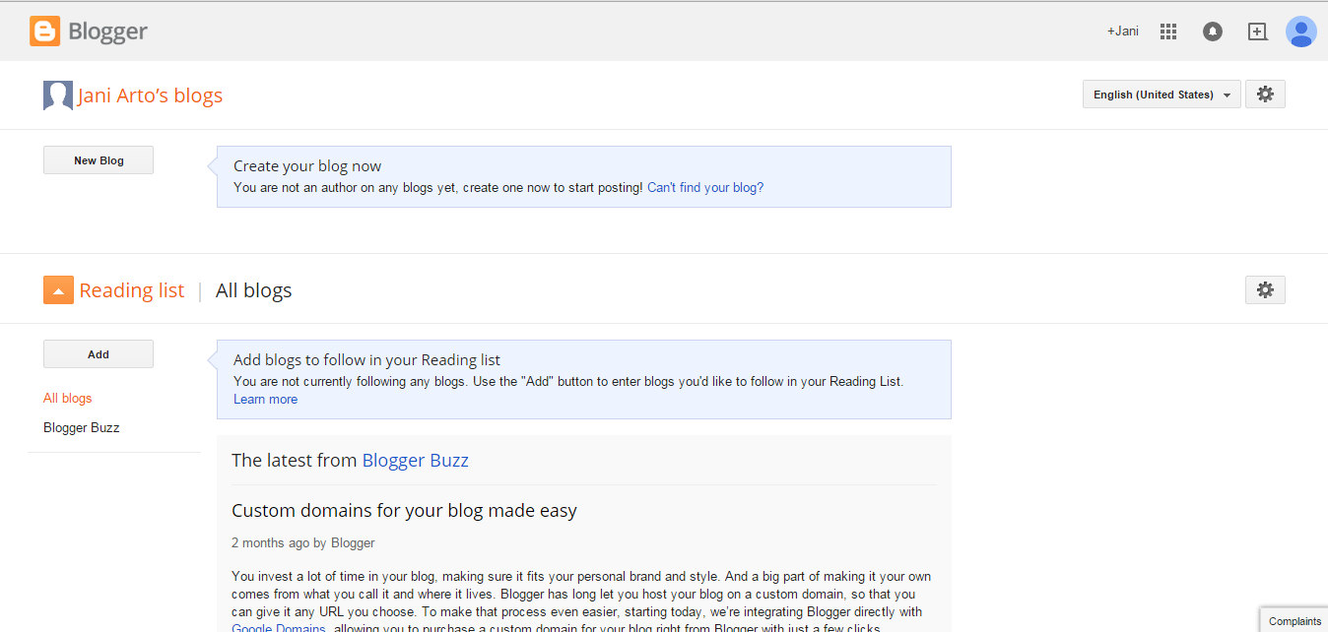Open the Google apps grid
The image size is (1328, 632).
(1168, 32)
